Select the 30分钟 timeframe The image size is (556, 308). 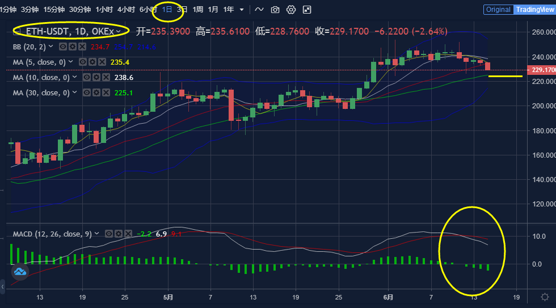tap(80, 10)
